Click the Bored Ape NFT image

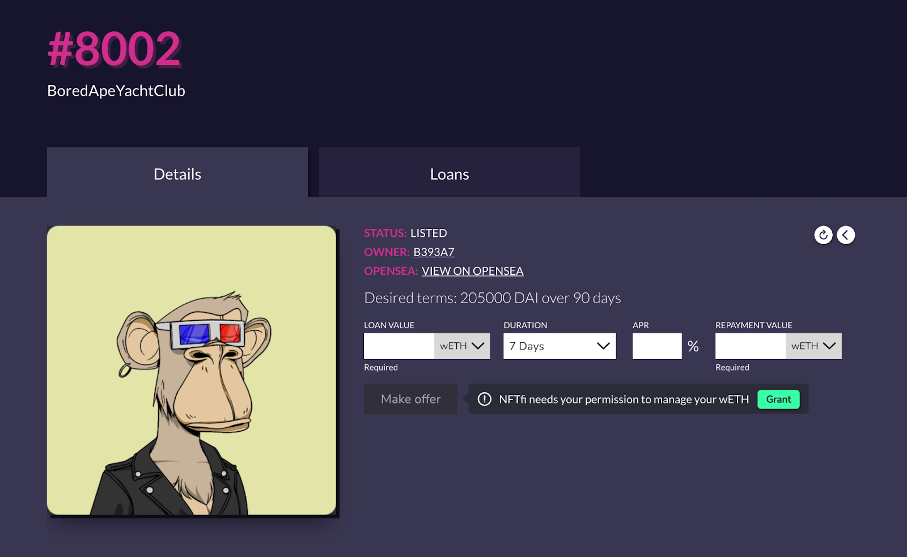point(192,370)
